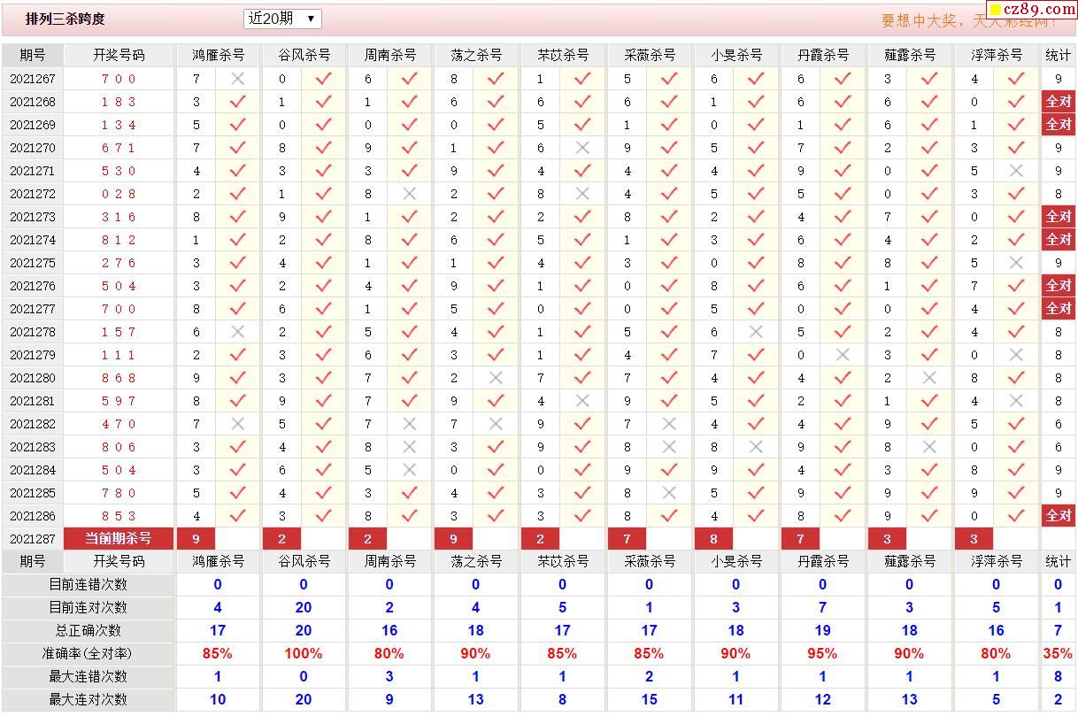Click the X mark for 周南杀号 in row 2021284

[x=409, y=470]
